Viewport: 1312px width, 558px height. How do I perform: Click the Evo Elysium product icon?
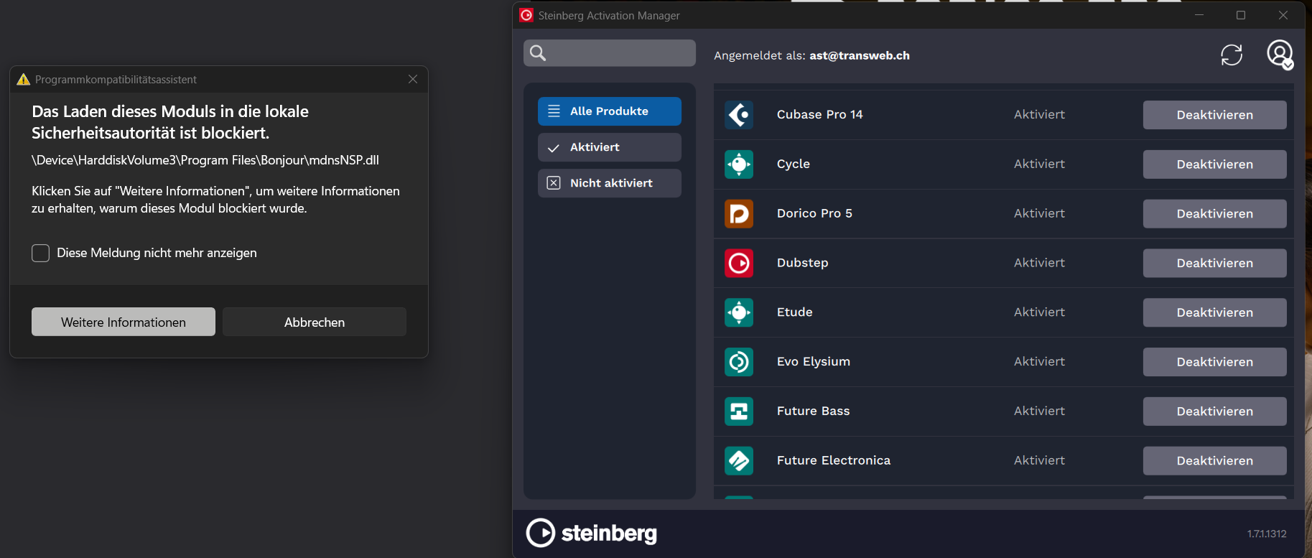(x=739, y=362)
